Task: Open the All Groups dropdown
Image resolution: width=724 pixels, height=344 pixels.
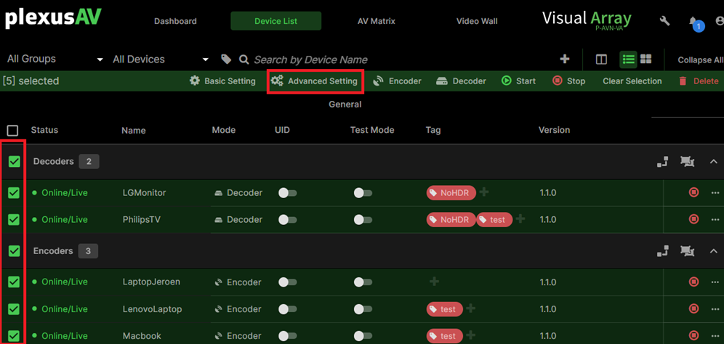Action: pos(55,59)
